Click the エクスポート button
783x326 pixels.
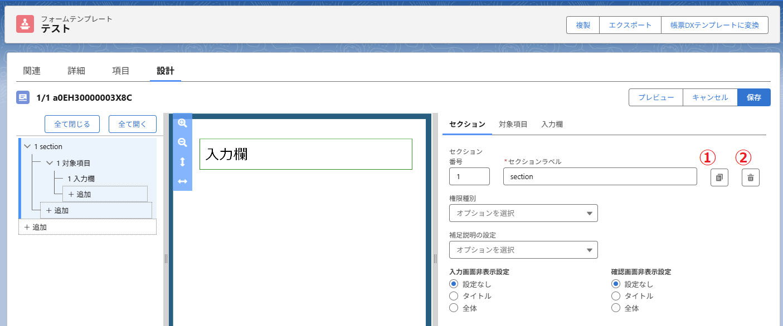630,25
